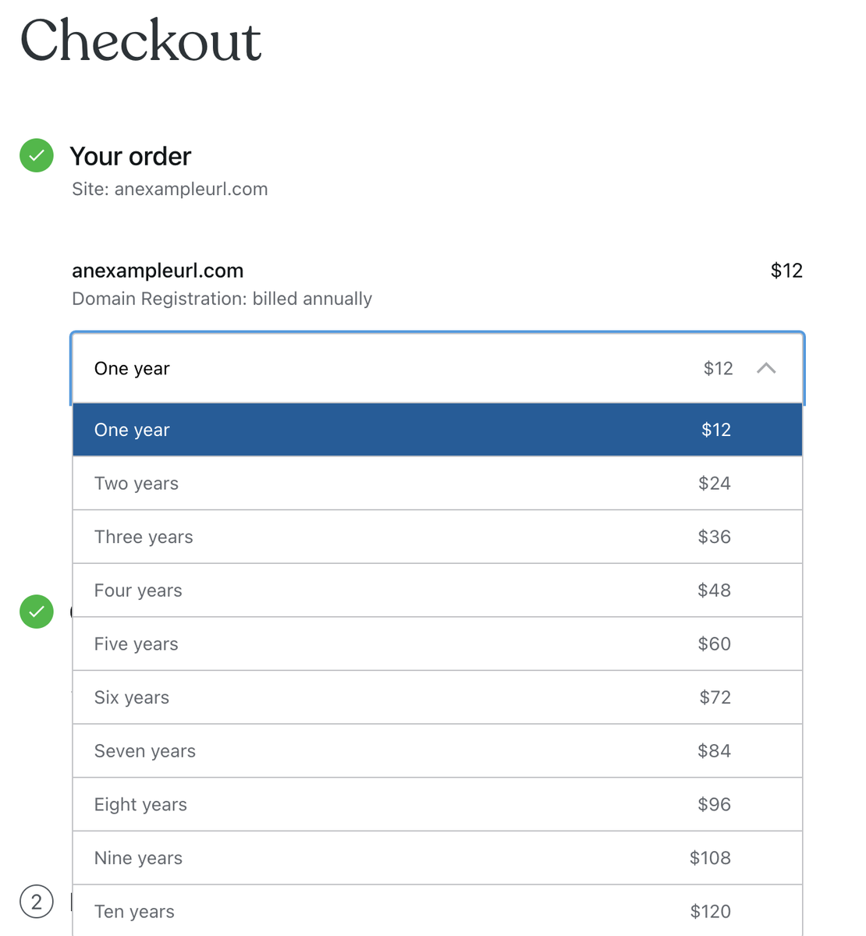Pick the Four years registration term
Image resolution: width=866 pixels, height=936 pixels.
437,590
